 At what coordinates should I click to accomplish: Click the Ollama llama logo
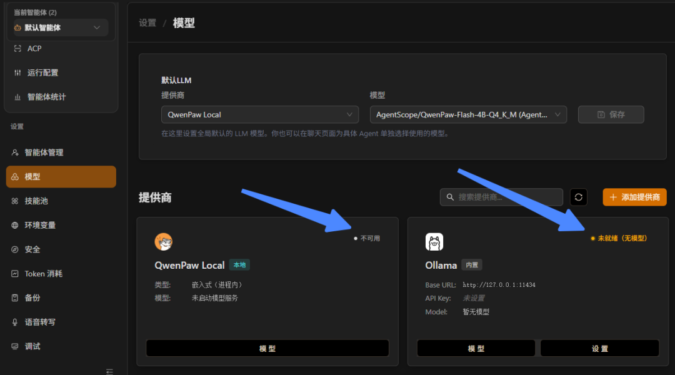(x=434, y=241)
